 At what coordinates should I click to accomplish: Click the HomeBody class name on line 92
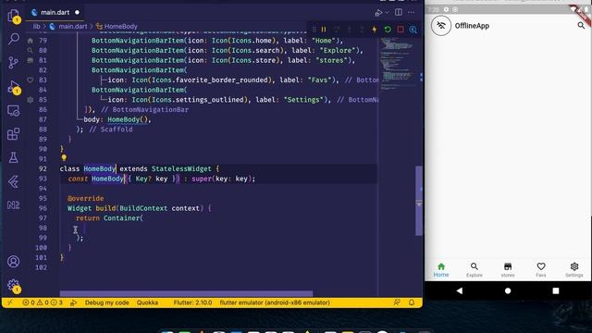pyautogui.click(x=99, y=168)
